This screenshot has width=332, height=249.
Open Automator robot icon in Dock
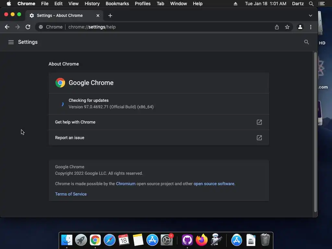[216, 240]
